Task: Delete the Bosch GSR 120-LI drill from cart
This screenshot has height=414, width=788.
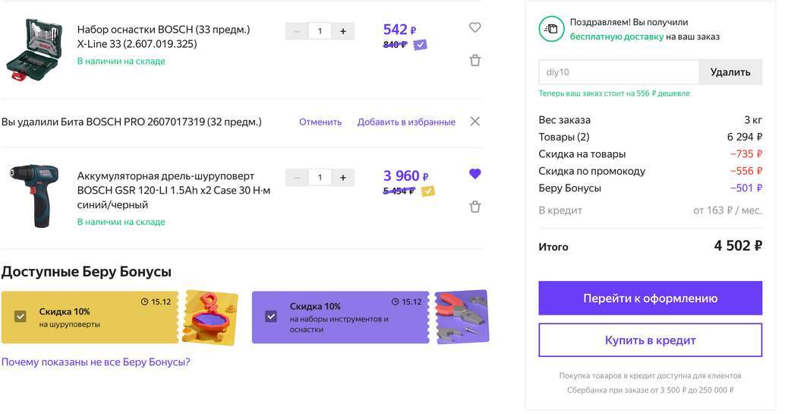Action: [475, 207]
